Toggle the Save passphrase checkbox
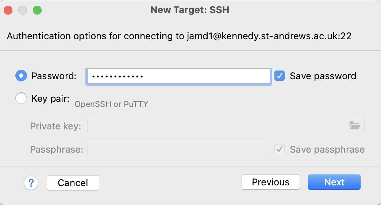The width and height of the screenshot is (381, 205). [x=280, y=149]
